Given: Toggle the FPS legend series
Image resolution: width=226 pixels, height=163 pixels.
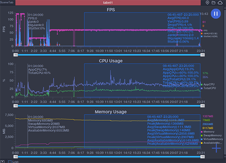Looking at the screenshot, I should coord(204,30).
